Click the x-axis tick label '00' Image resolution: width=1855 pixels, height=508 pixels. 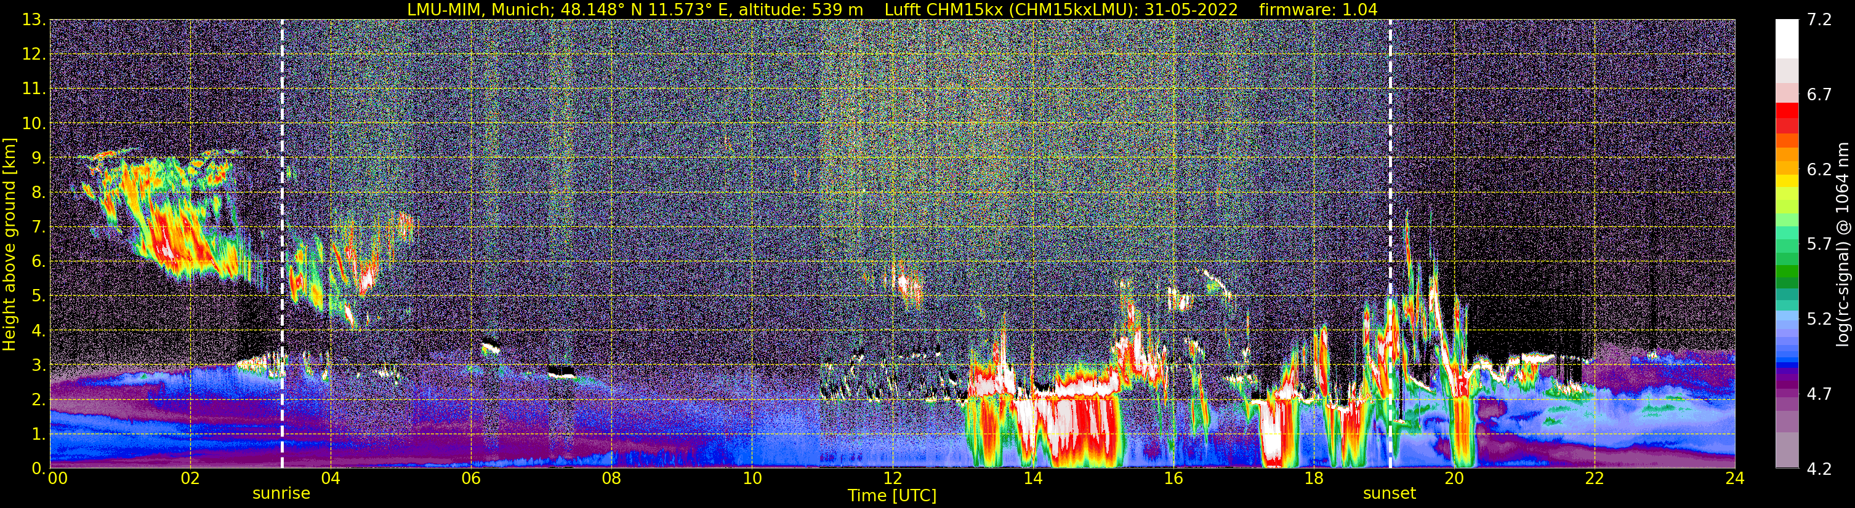(57, 479)
